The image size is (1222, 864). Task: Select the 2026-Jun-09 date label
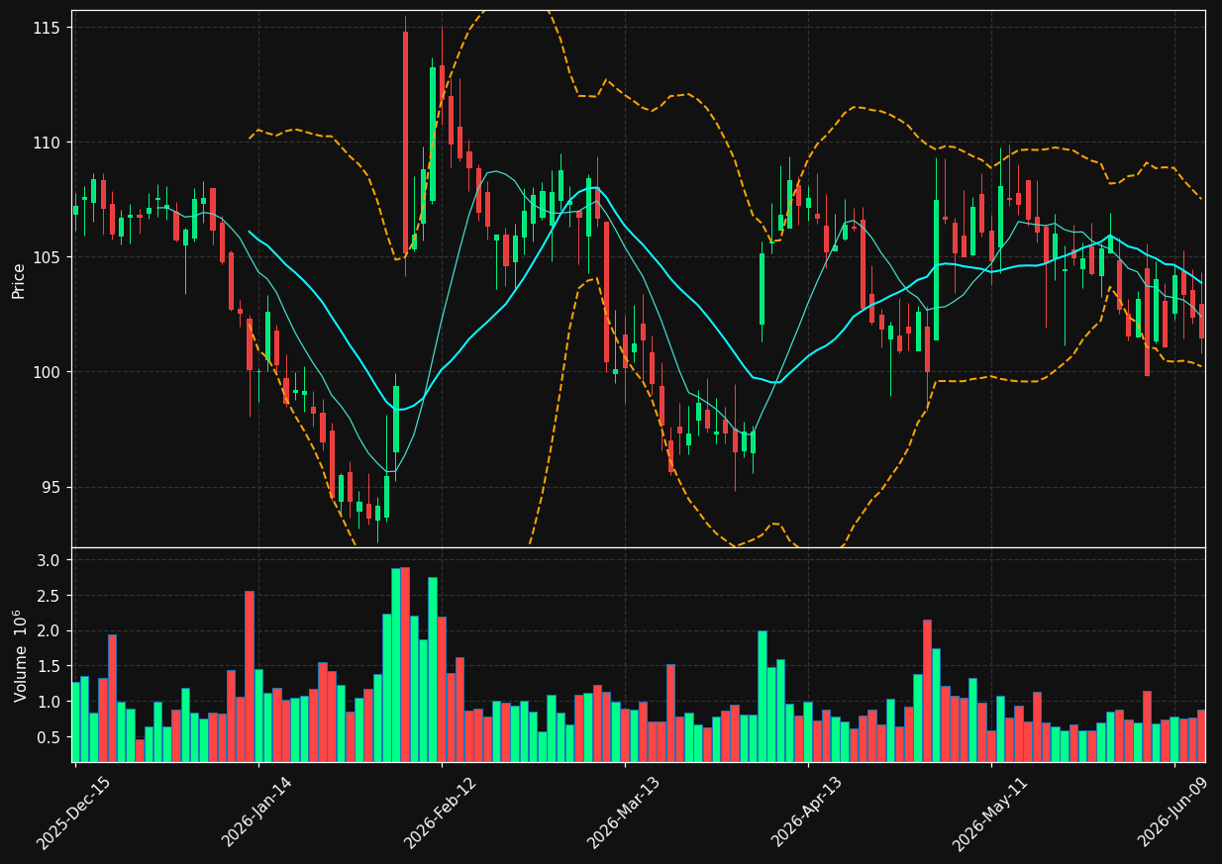1174,813
